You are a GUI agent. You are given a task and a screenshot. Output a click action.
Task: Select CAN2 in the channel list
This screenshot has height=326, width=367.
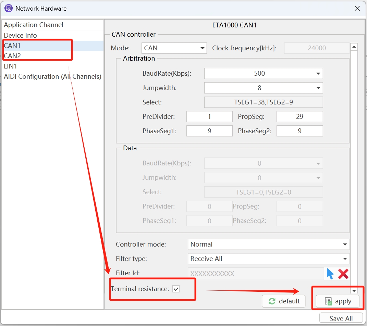coord(12,56)
